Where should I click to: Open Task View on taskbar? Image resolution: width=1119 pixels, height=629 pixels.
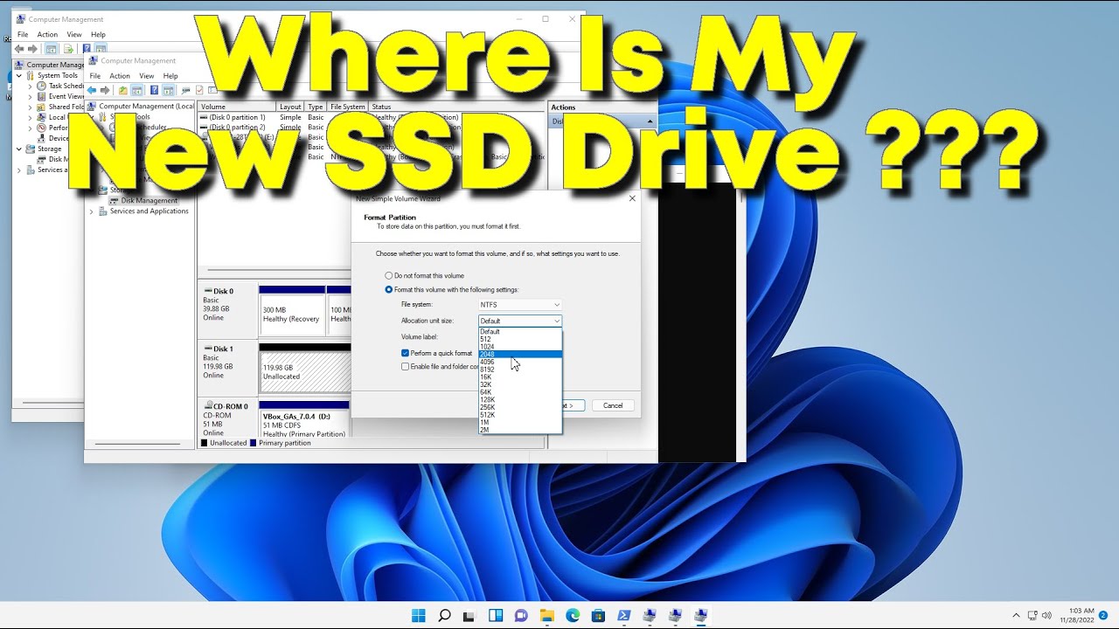[x=469, y=615]
